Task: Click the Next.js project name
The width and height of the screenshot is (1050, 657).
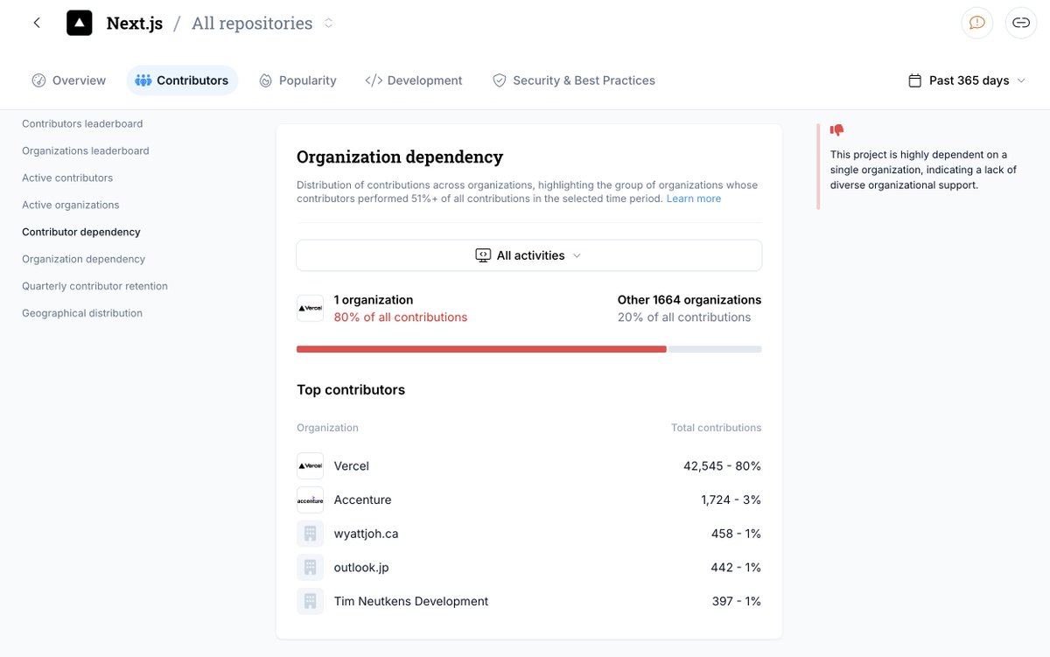Action: [x=135, y=24]
